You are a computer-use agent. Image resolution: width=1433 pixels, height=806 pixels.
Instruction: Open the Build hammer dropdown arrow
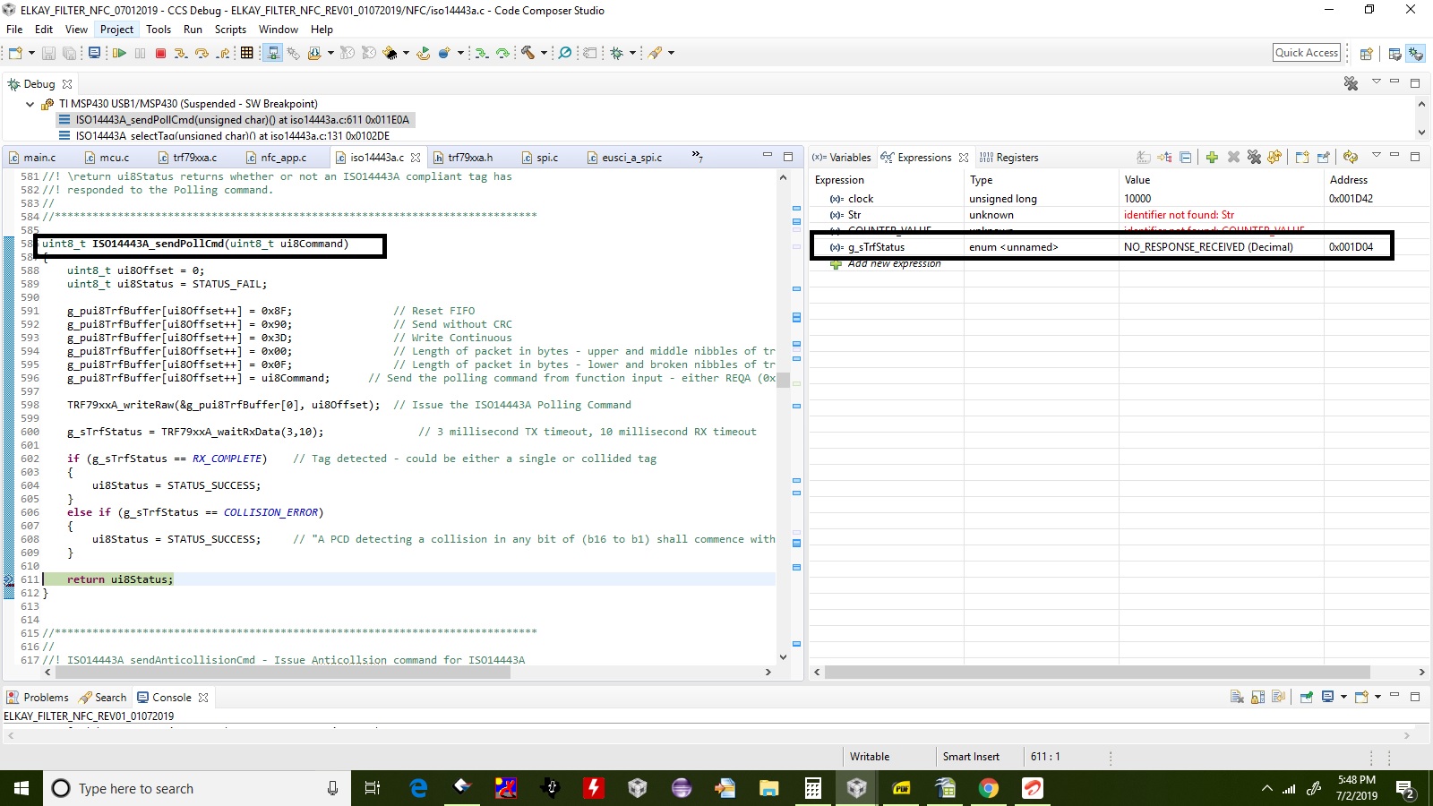pyautogui.click(x=544, y=54)
